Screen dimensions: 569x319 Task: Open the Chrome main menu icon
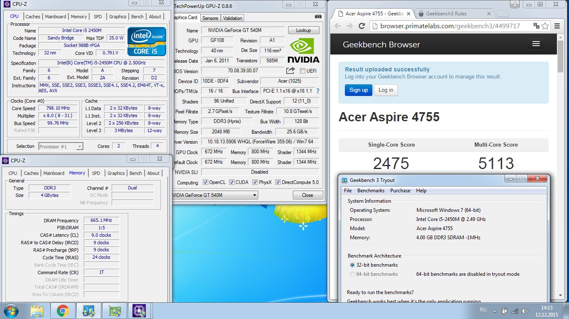(x=556, y=26)
